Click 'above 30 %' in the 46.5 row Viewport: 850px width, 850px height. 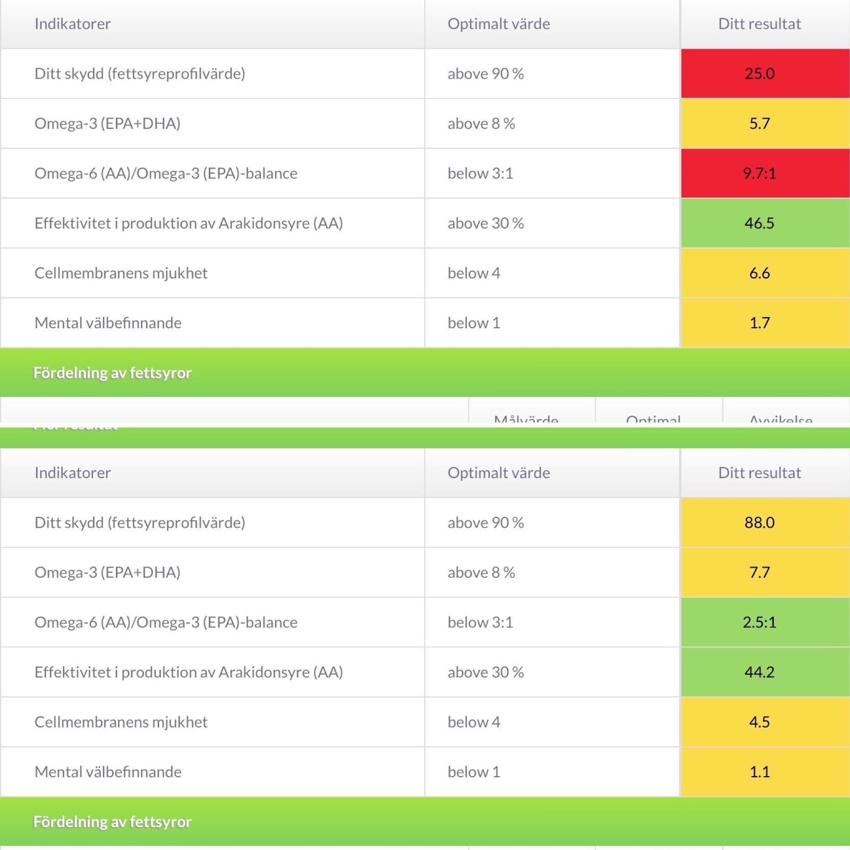(486, 224)
